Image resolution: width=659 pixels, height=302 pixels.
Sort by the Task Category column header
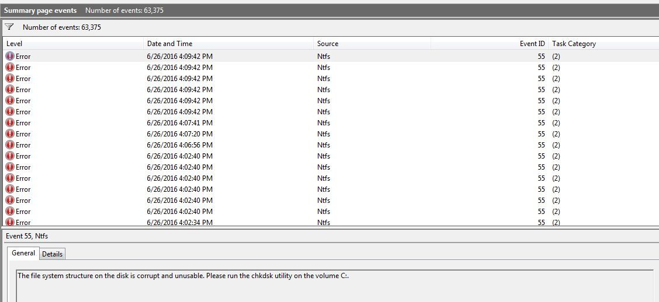click(603, 44)
